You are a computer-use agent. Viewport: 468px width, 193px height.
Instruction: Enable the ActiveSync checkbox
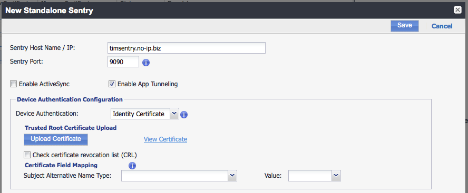[x=13, y=84]
